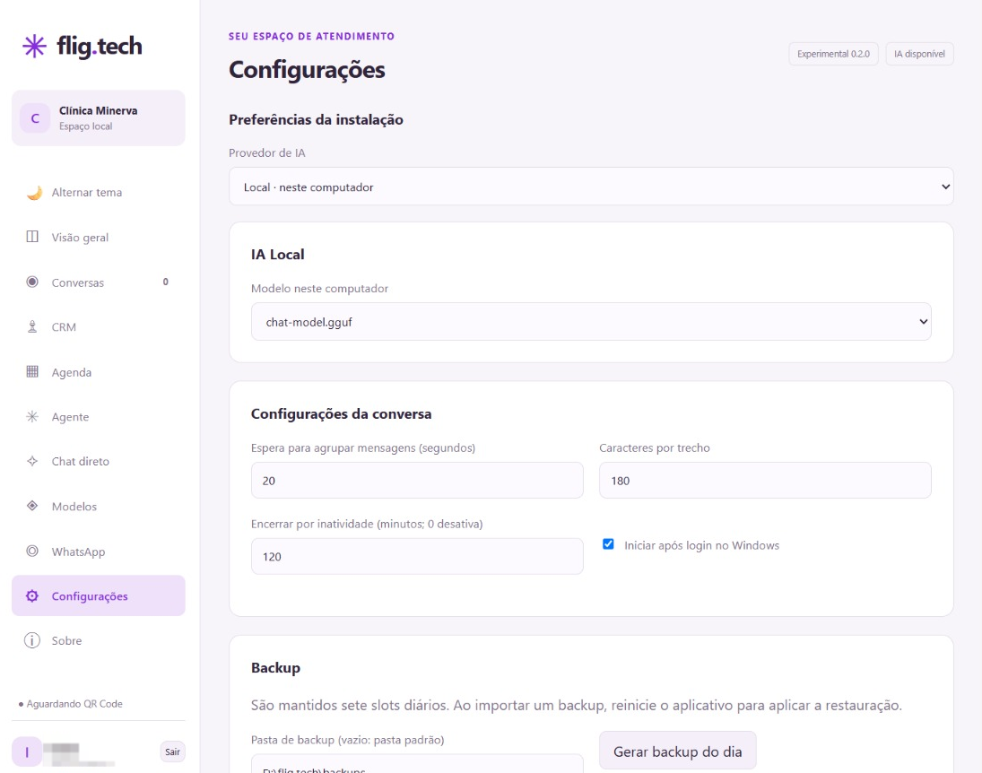Viewport: 982px width, 773px height.
Task: Click the Configurações da conversa heading
Action: click(341, 414)
